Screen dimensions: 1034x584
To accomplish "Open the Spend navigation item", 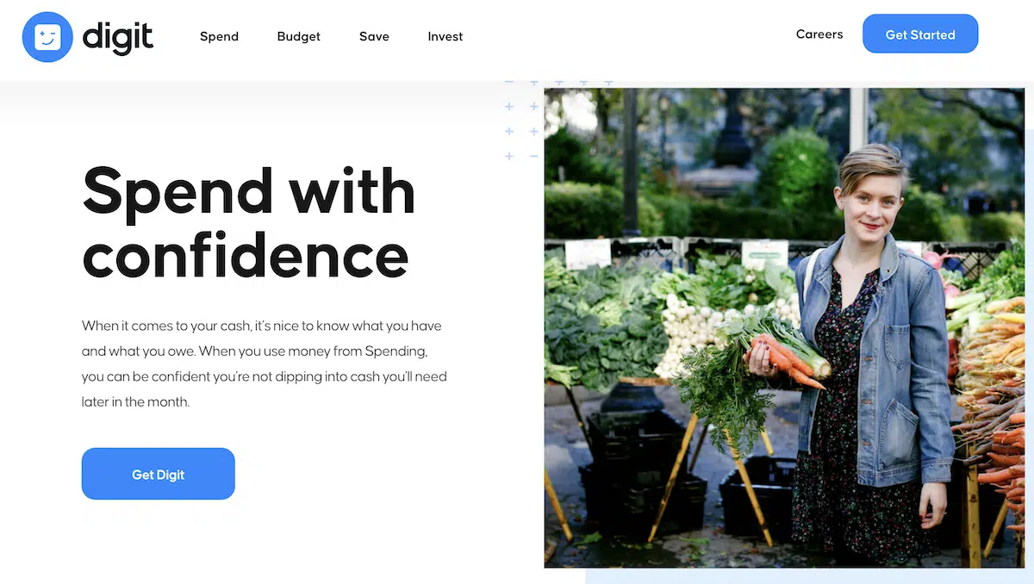I will tap(219, 36).
